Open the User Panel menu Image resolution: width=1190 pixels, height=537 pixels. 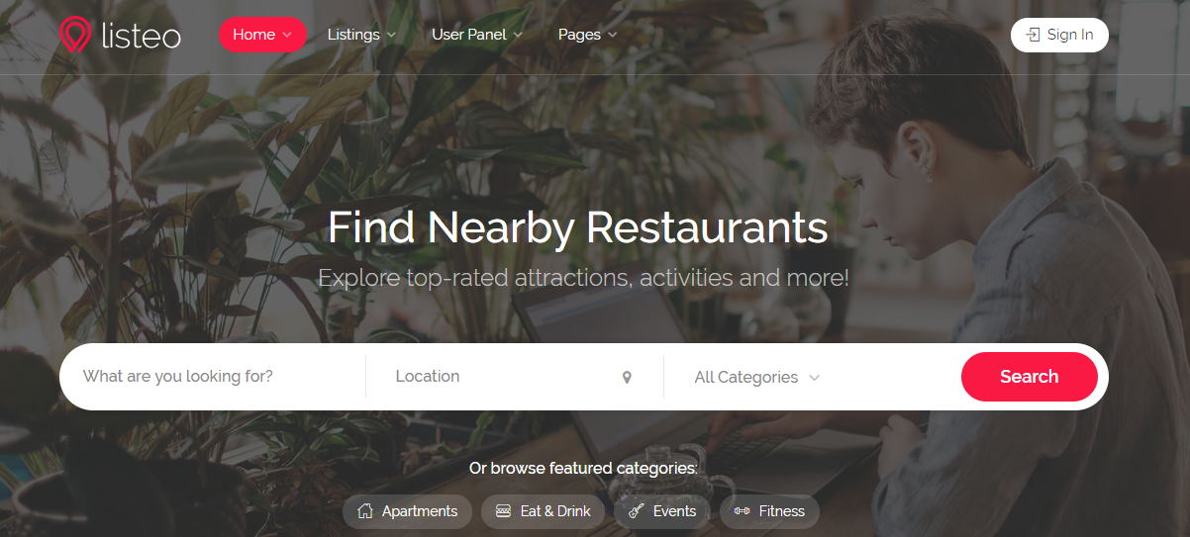[x=478, y=35]
